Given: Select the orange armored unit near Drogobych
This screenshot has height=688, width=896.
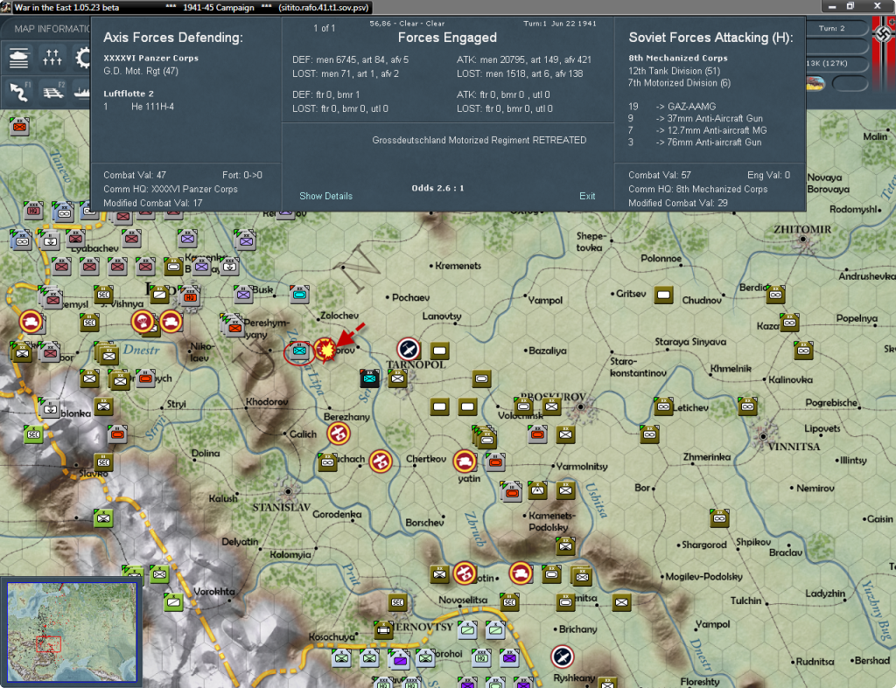Looking at the screenshot, I should (x=145, y=378).
